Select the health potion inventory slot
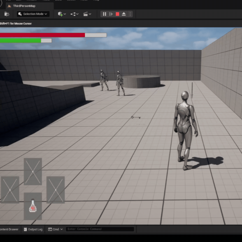242x242 pixels. click(33, 206)
